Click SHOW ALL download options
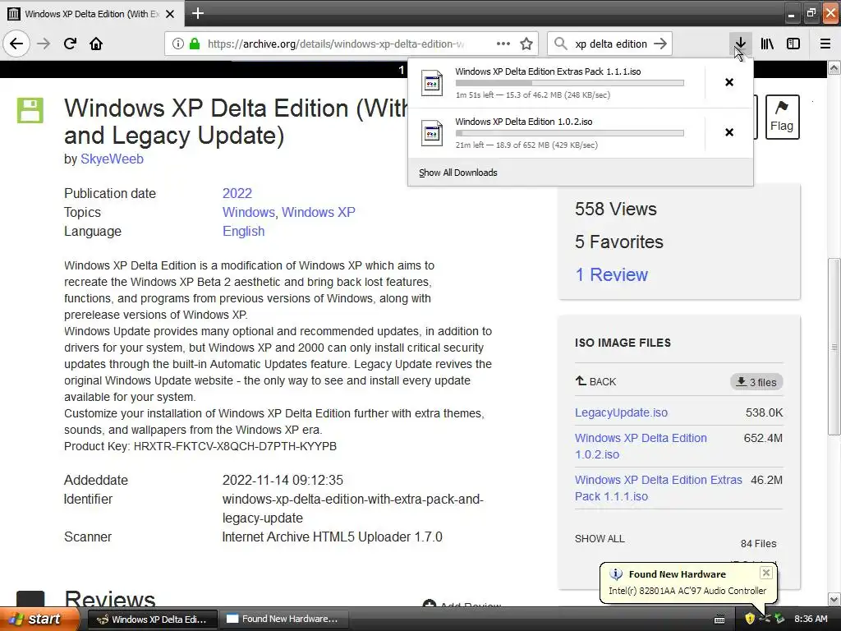The height and width of the screenshot is (631, 841). 600,539
